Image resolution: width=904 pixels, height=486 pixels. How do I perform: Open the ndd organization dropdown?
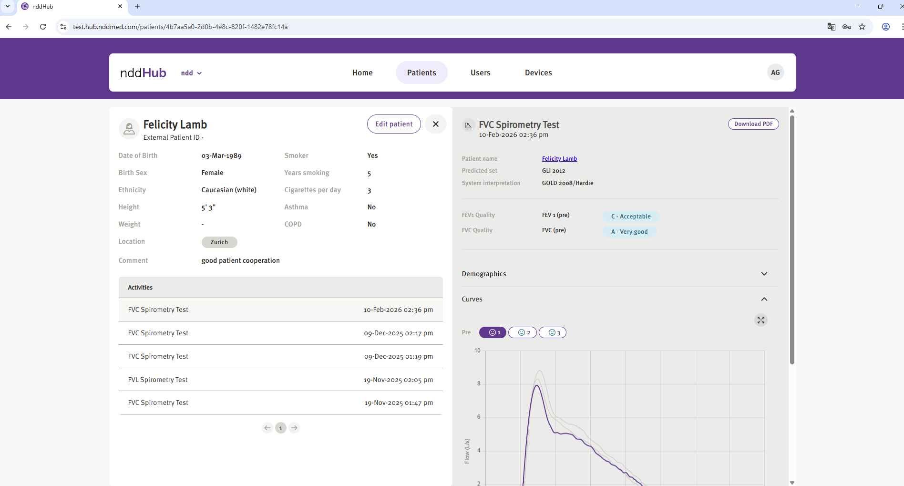191,73
